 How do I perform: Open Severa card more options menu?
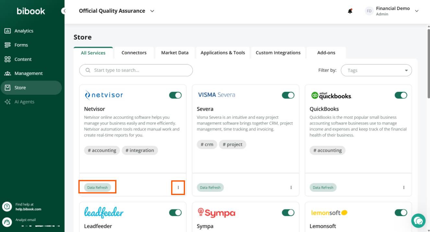(291, 188)
